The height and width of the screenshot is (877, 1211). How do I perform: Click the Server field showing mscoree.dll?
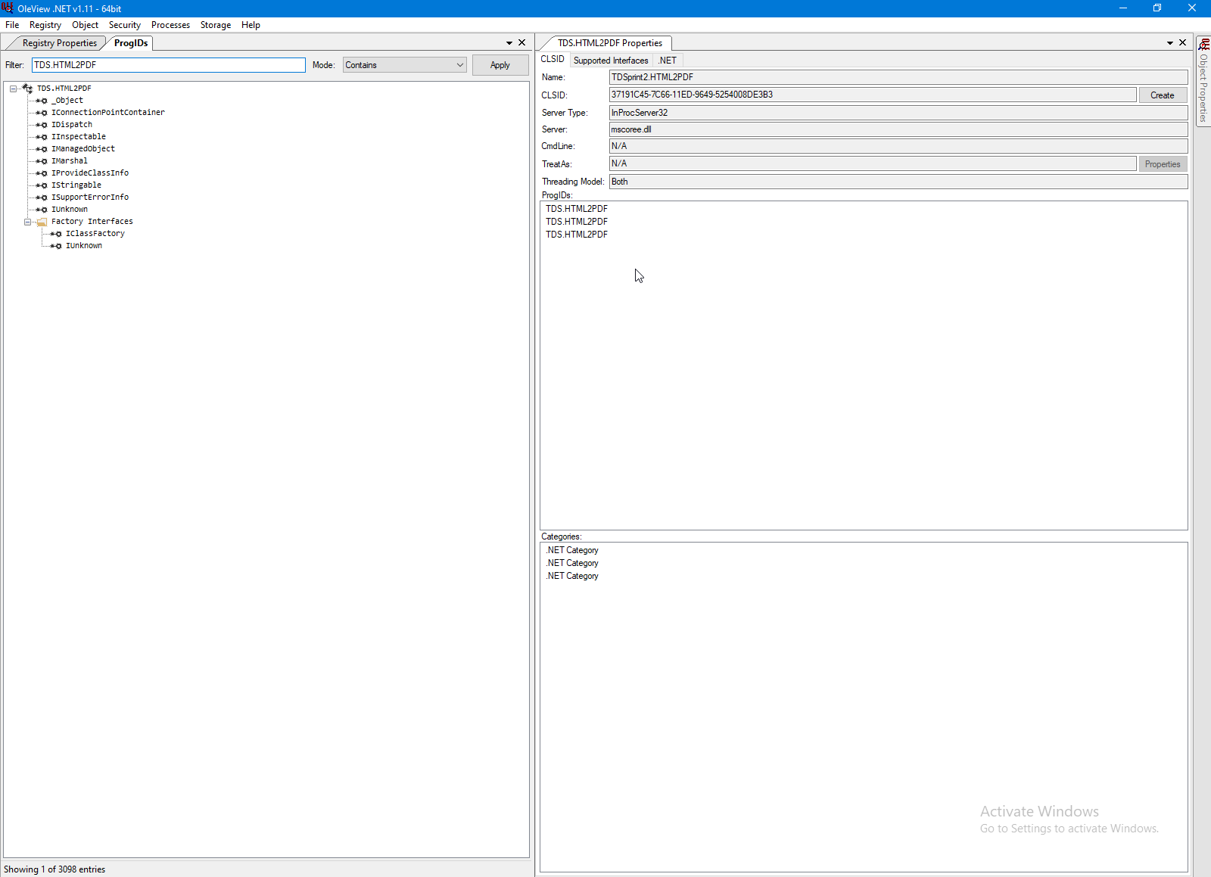(x=898, y=129)
